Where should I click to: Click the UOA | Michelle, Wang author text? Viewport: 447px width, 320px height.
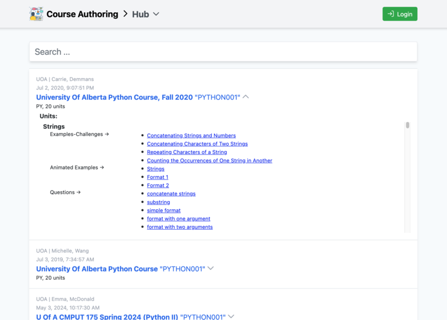[x=62, y=251]
